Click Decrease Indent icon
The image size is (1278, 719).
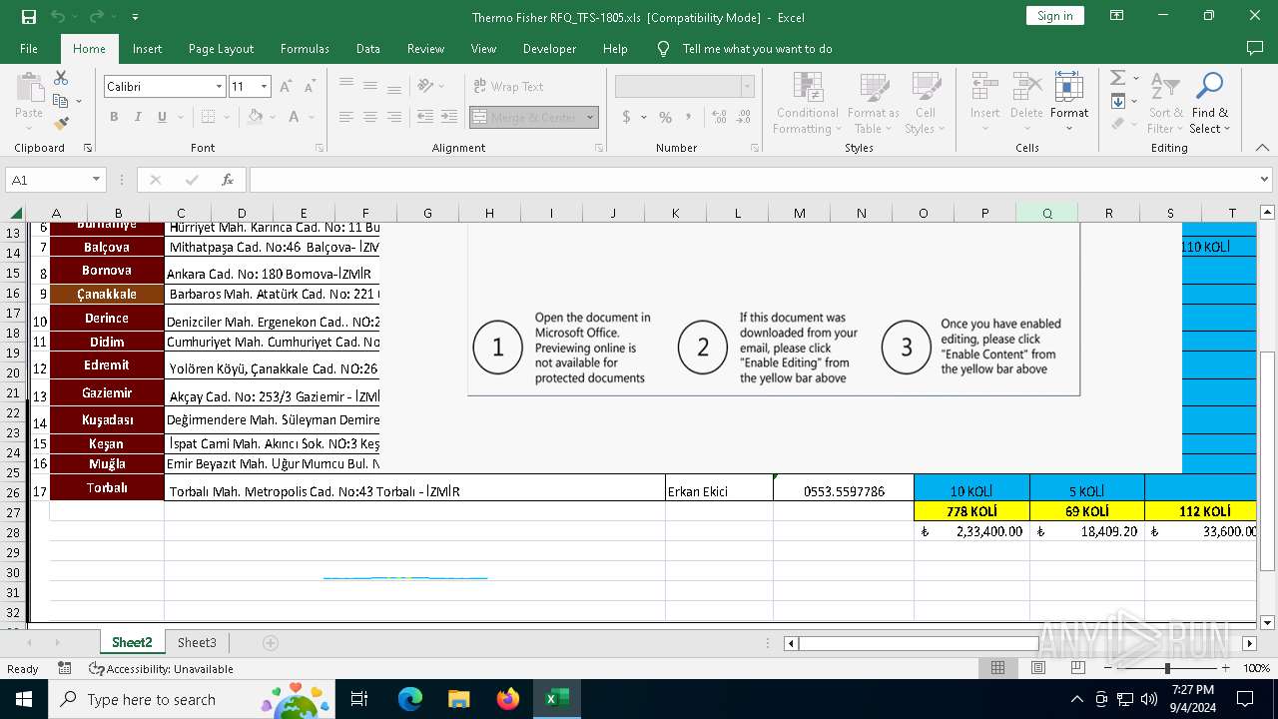click(x=425, y=117)
